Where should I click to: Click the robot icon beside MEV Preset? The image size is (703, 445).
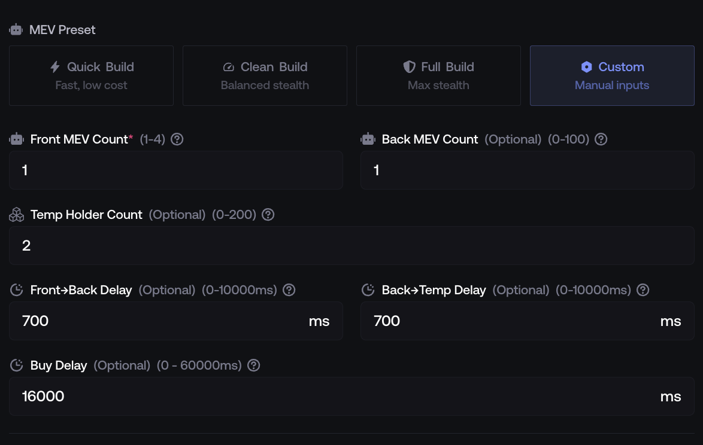pos(16,29)
